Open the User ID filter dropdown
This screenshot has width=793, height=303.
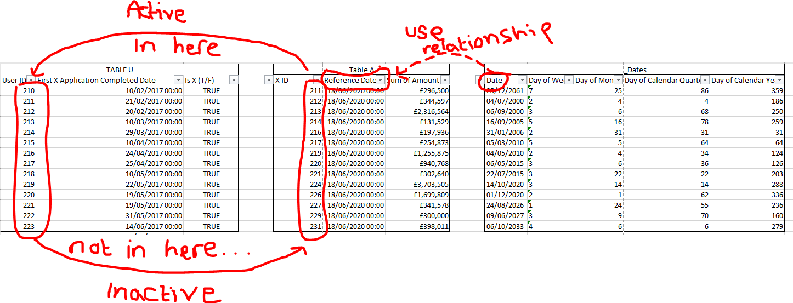[31, 80]
